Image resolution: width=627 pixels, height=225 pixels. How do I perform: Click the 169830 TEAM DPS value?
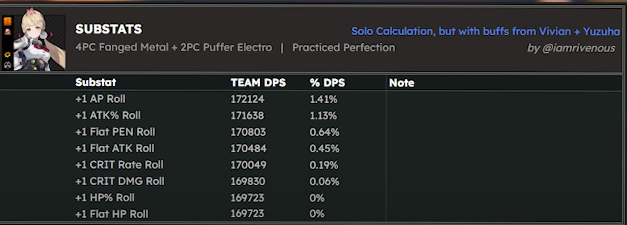[x=248, y=181]
